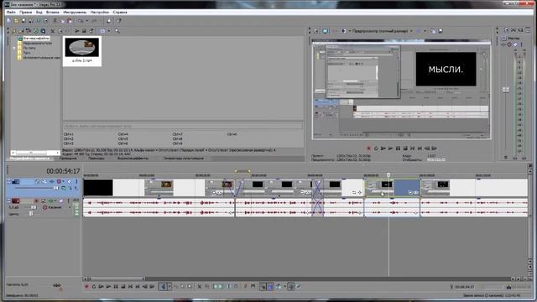The image size is (537, 302).
Task: Open the Project Media views dropdown arrow
Action: tap(109, 31)
